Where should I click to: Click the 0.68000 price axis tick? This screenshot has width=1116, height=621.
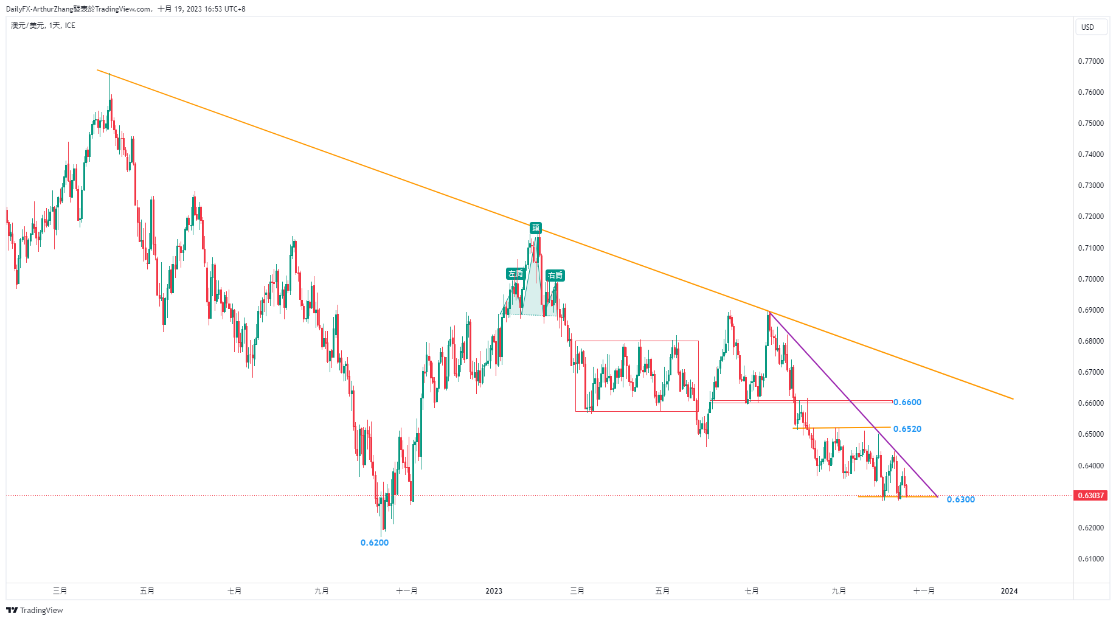(1090, 341)
